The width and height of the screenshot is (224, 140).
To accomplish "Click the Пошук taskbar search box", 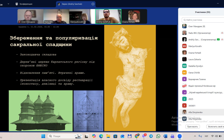I will pos(65,136).
